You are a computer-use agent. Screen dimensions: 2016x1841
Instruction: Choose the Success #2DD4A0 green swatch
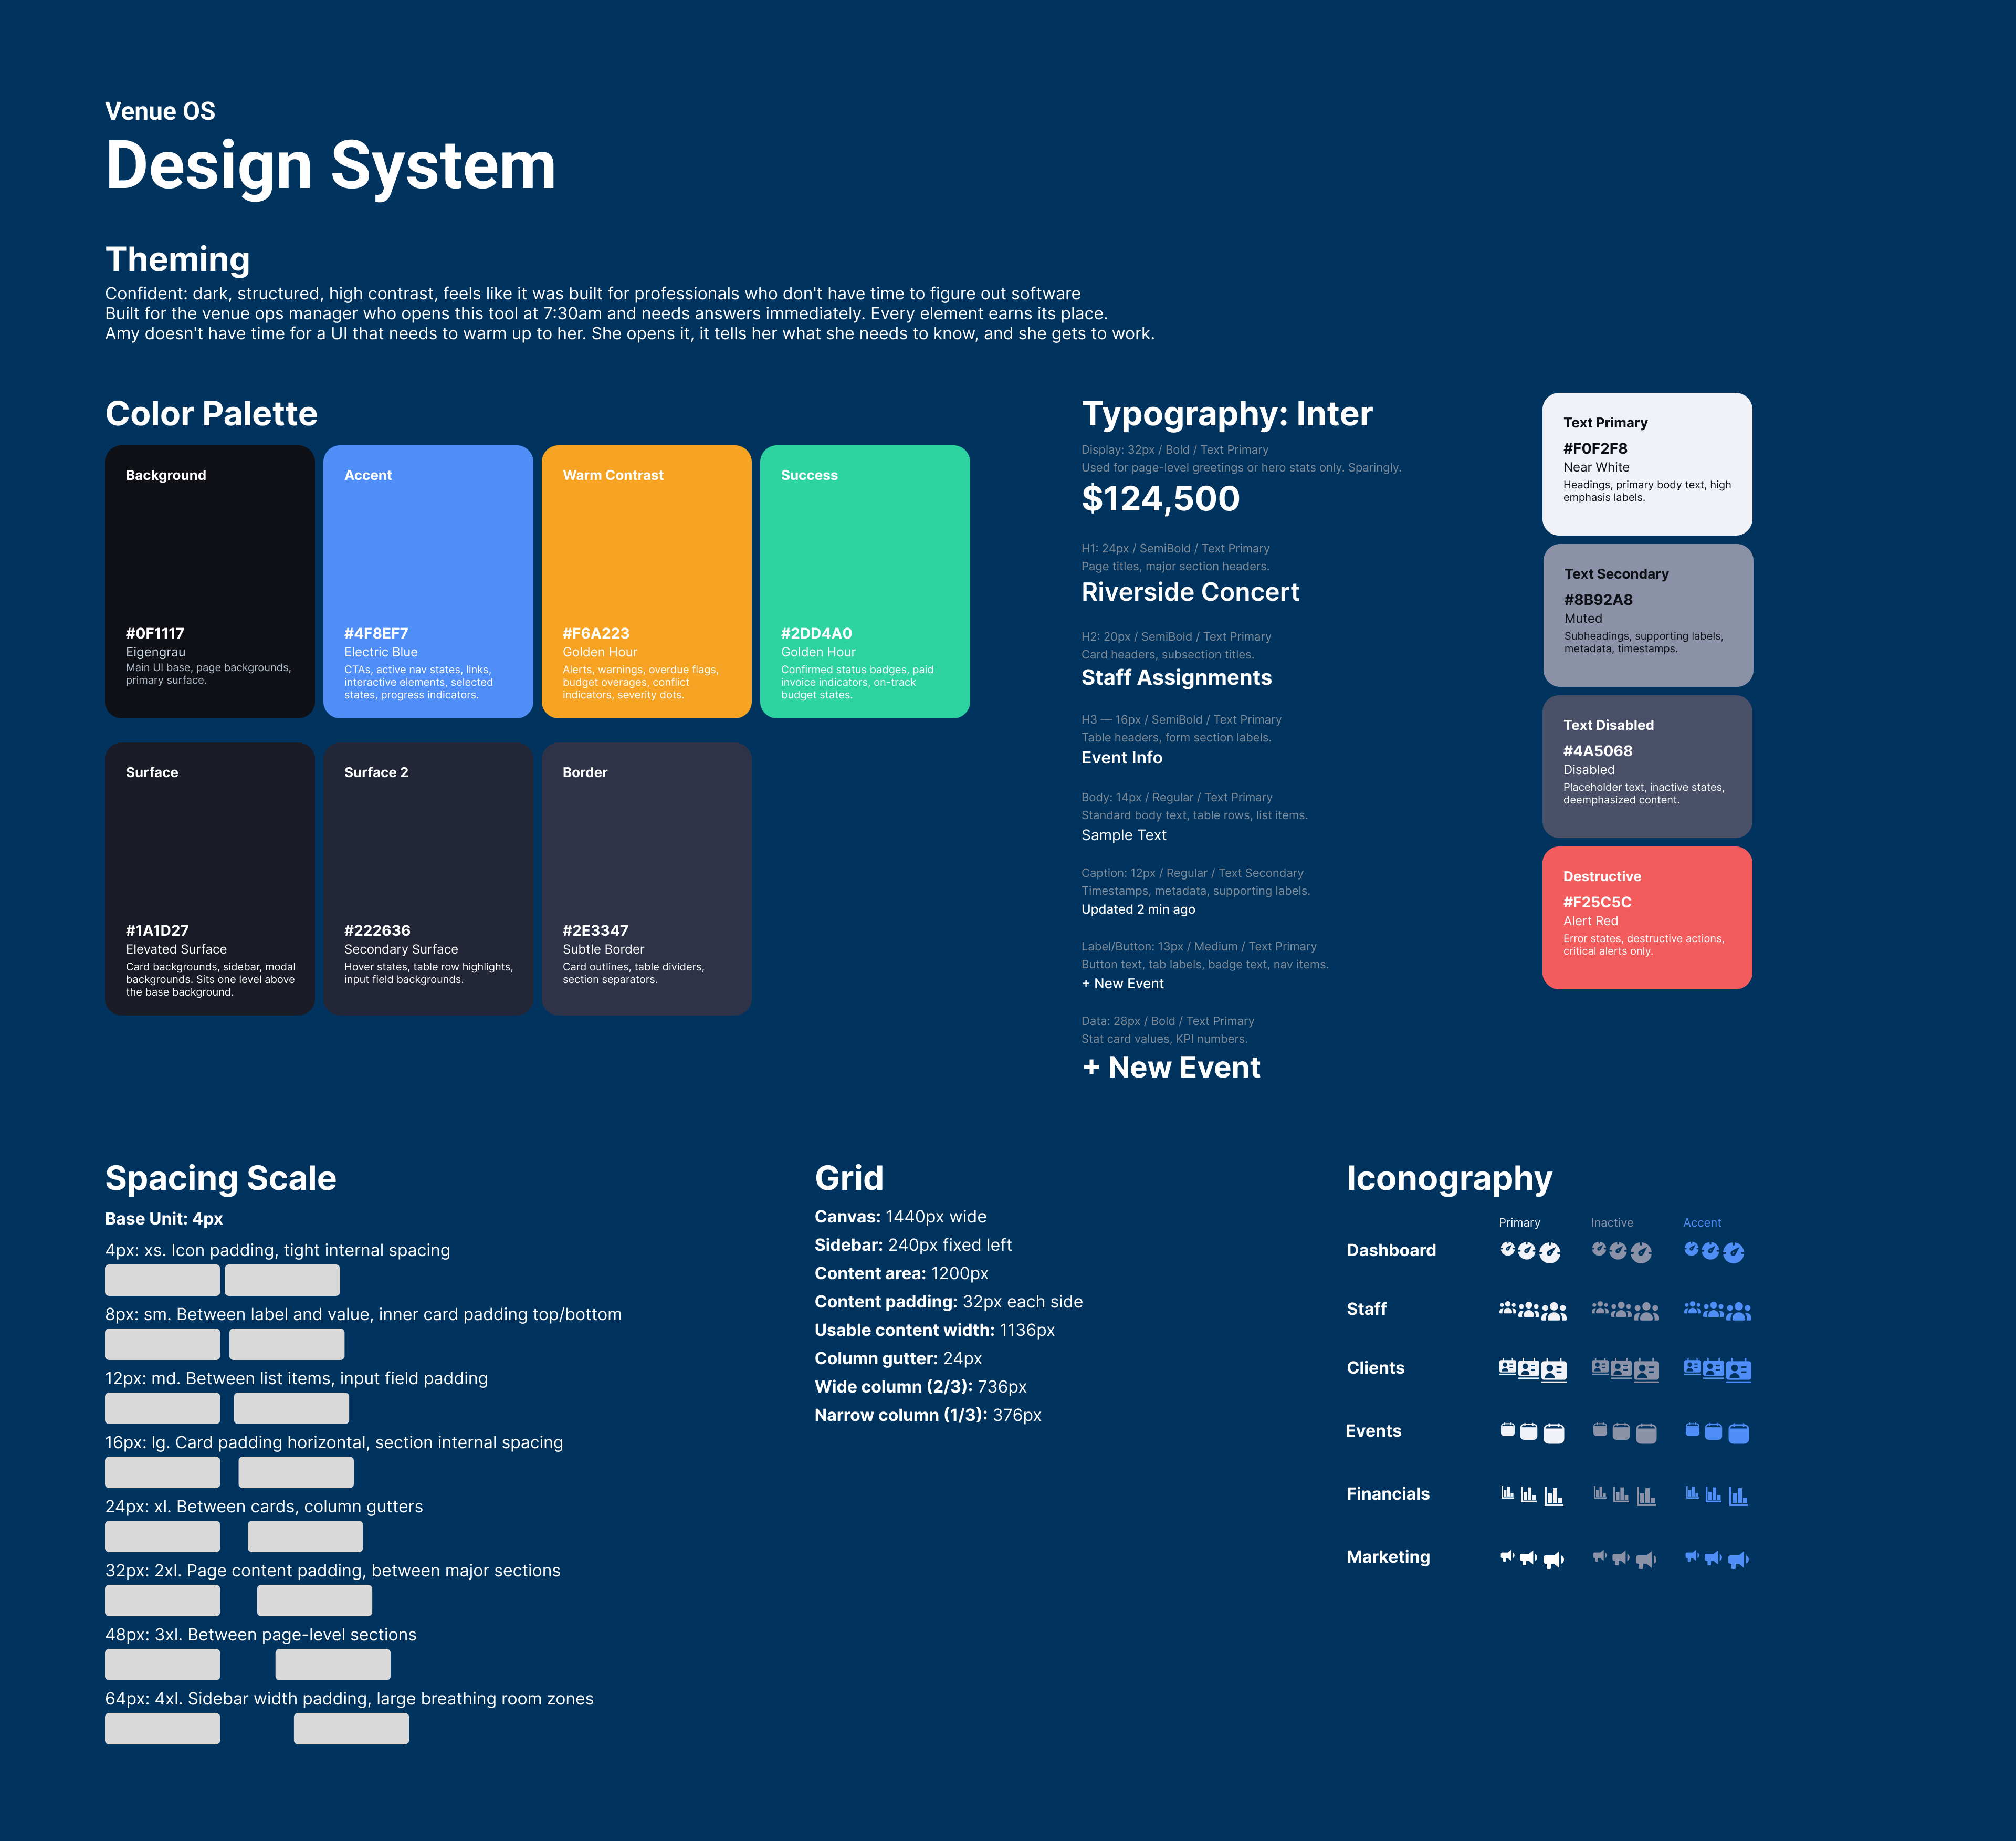(x=865, y=581)
